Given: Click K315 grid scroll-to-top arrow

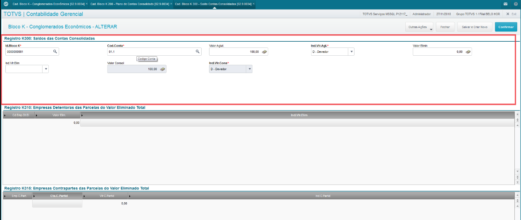Looking at the screenshot, I should 518,195.
